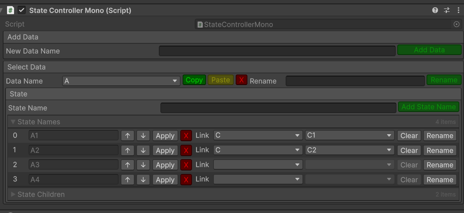Open A4 empty link data dropdown
The height and width of the screenshot is (213, 464).
[258, 179]
